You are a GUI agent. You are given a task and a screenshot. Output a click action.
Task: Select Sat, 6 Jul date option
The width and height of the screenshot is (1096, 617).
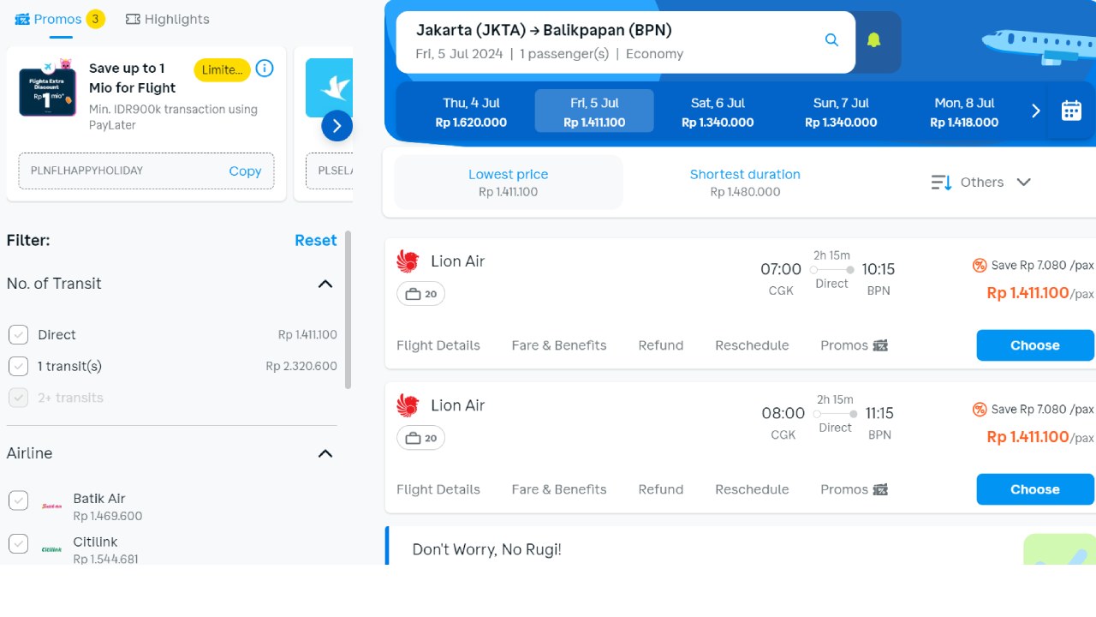(x=718, y=111)
